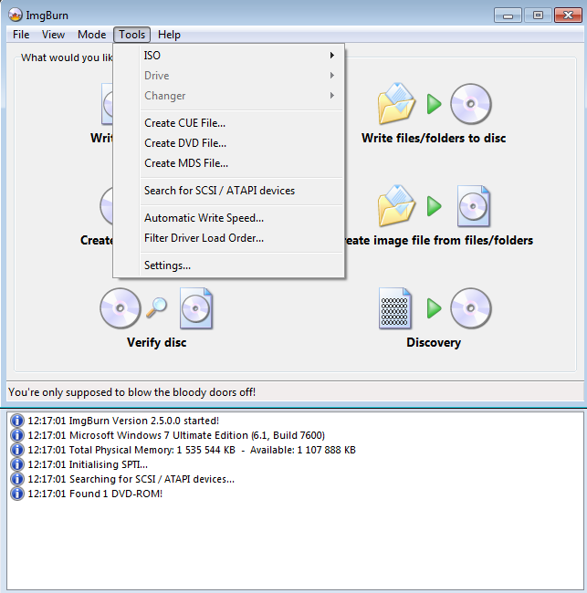This screenshot has width=587, height=593.
Task: Click the image file icon of Verify disc
Action: [196, 308]
